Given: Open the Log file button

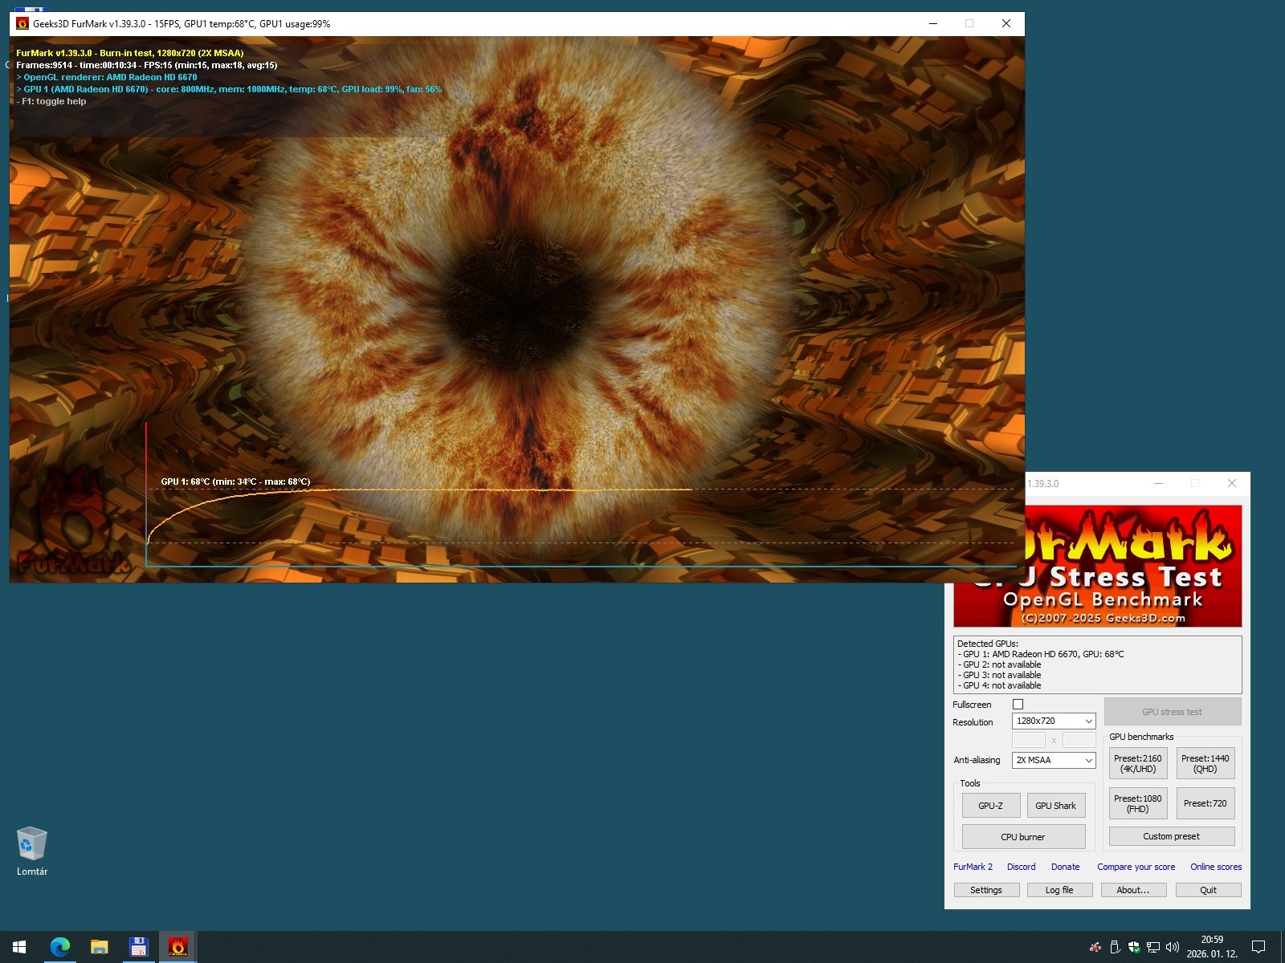Looking at the screenshot, I should point(1060,890).
